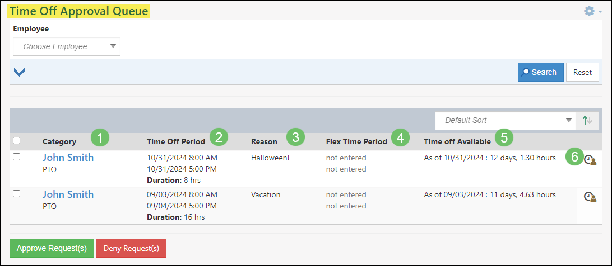Click the Search button
The image size is (612, 266).
[541, 72]
